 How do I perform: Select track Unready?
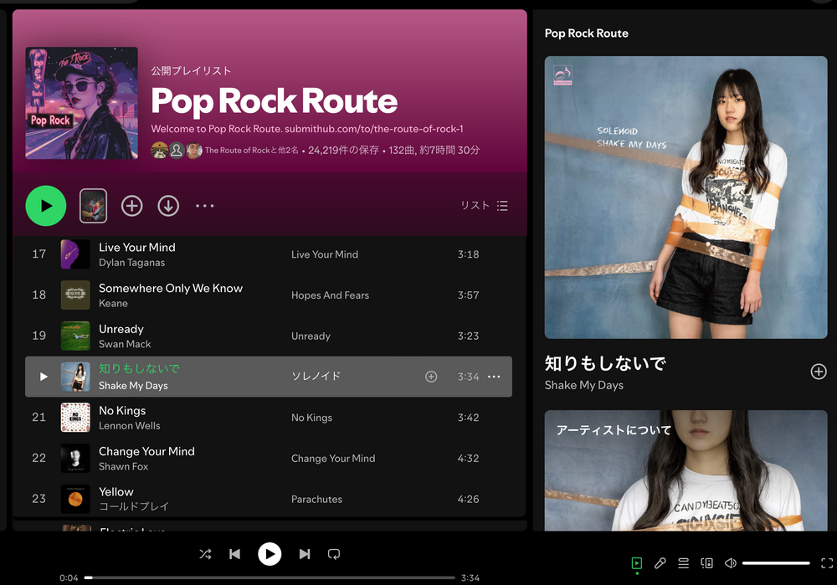pyautogui.click(x=121, y=330)
